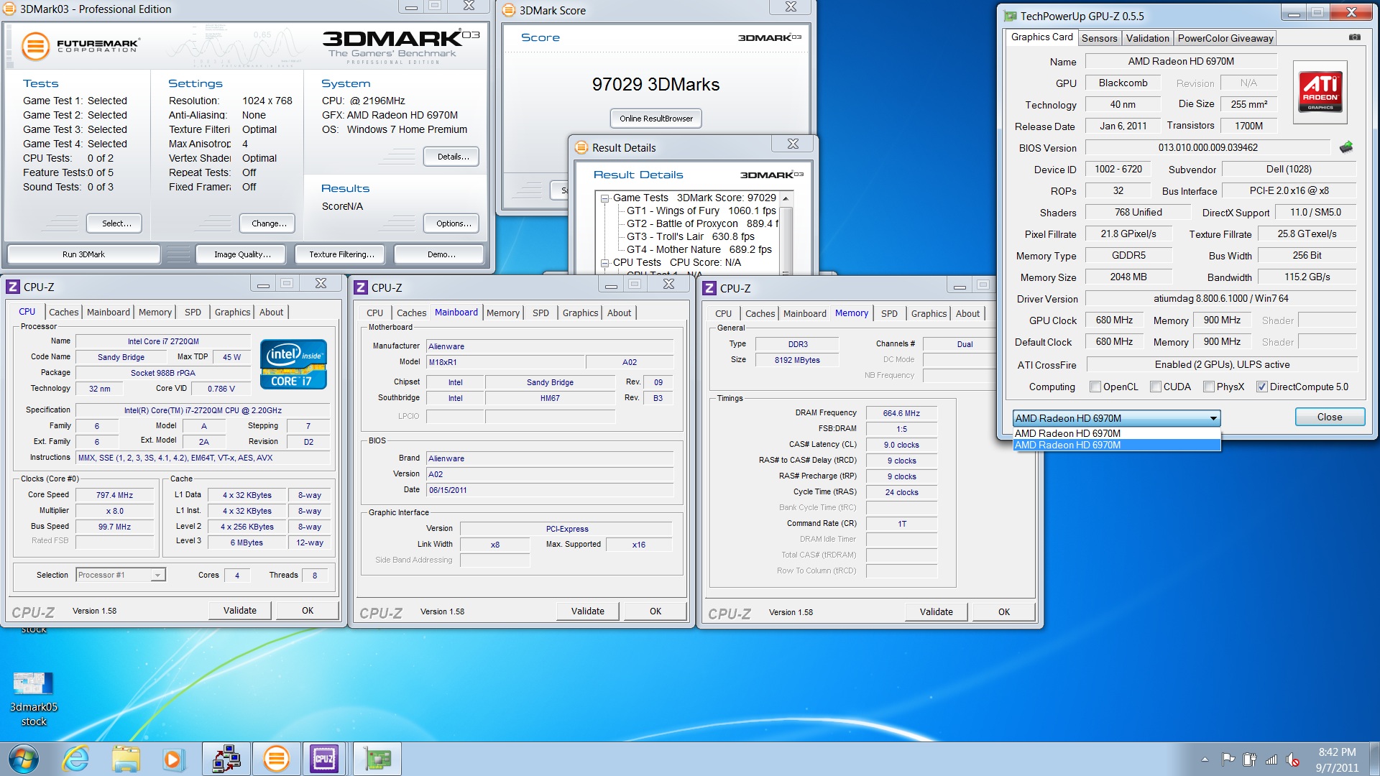
Task: Click the Online ResultBrowser button
Action: [656, 119]
